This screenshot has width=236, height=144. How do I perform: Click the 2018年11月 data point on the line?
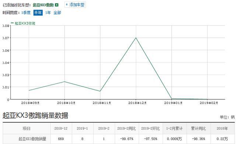tap(100, 91)
